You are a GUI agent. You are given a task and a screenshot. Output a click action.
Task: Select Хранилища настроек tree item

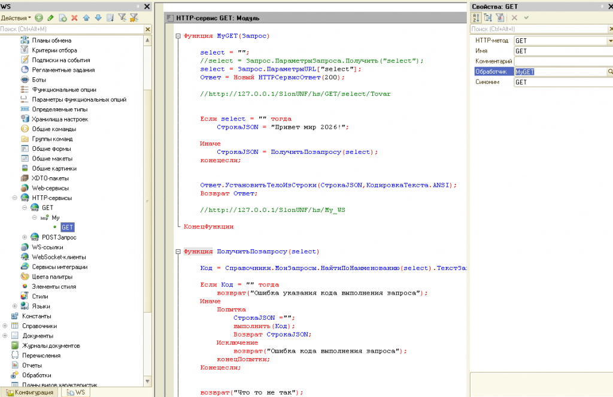coord(60,119)
